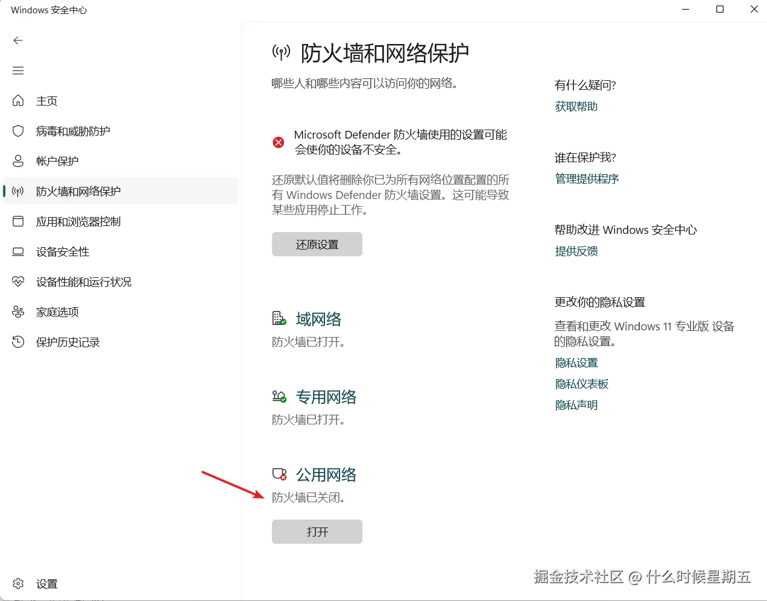Click the 提供反馈 link
Image resolution: width=767 pixels, height=601 pixels.
[576, 251]
